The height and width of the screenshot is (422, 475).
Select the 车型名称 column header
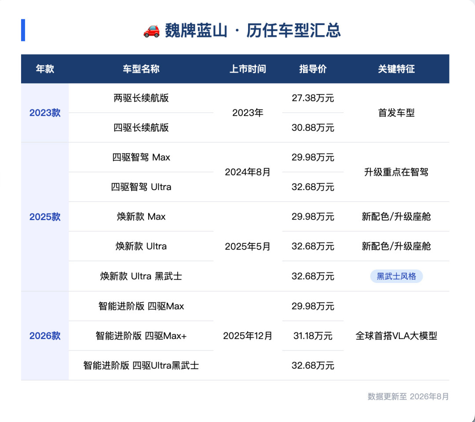141,69
